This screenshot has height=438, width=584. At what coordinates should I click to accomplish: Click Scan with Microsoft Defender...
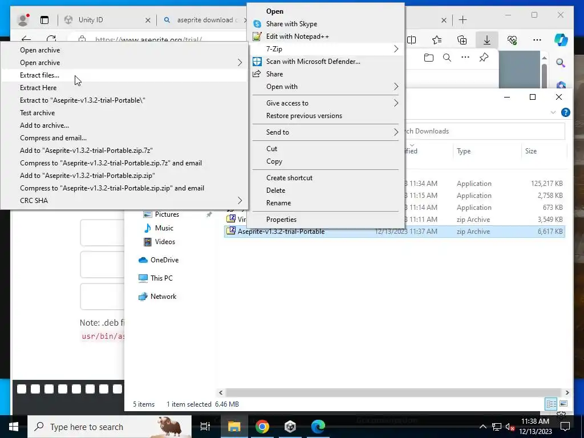pos(313,62)
